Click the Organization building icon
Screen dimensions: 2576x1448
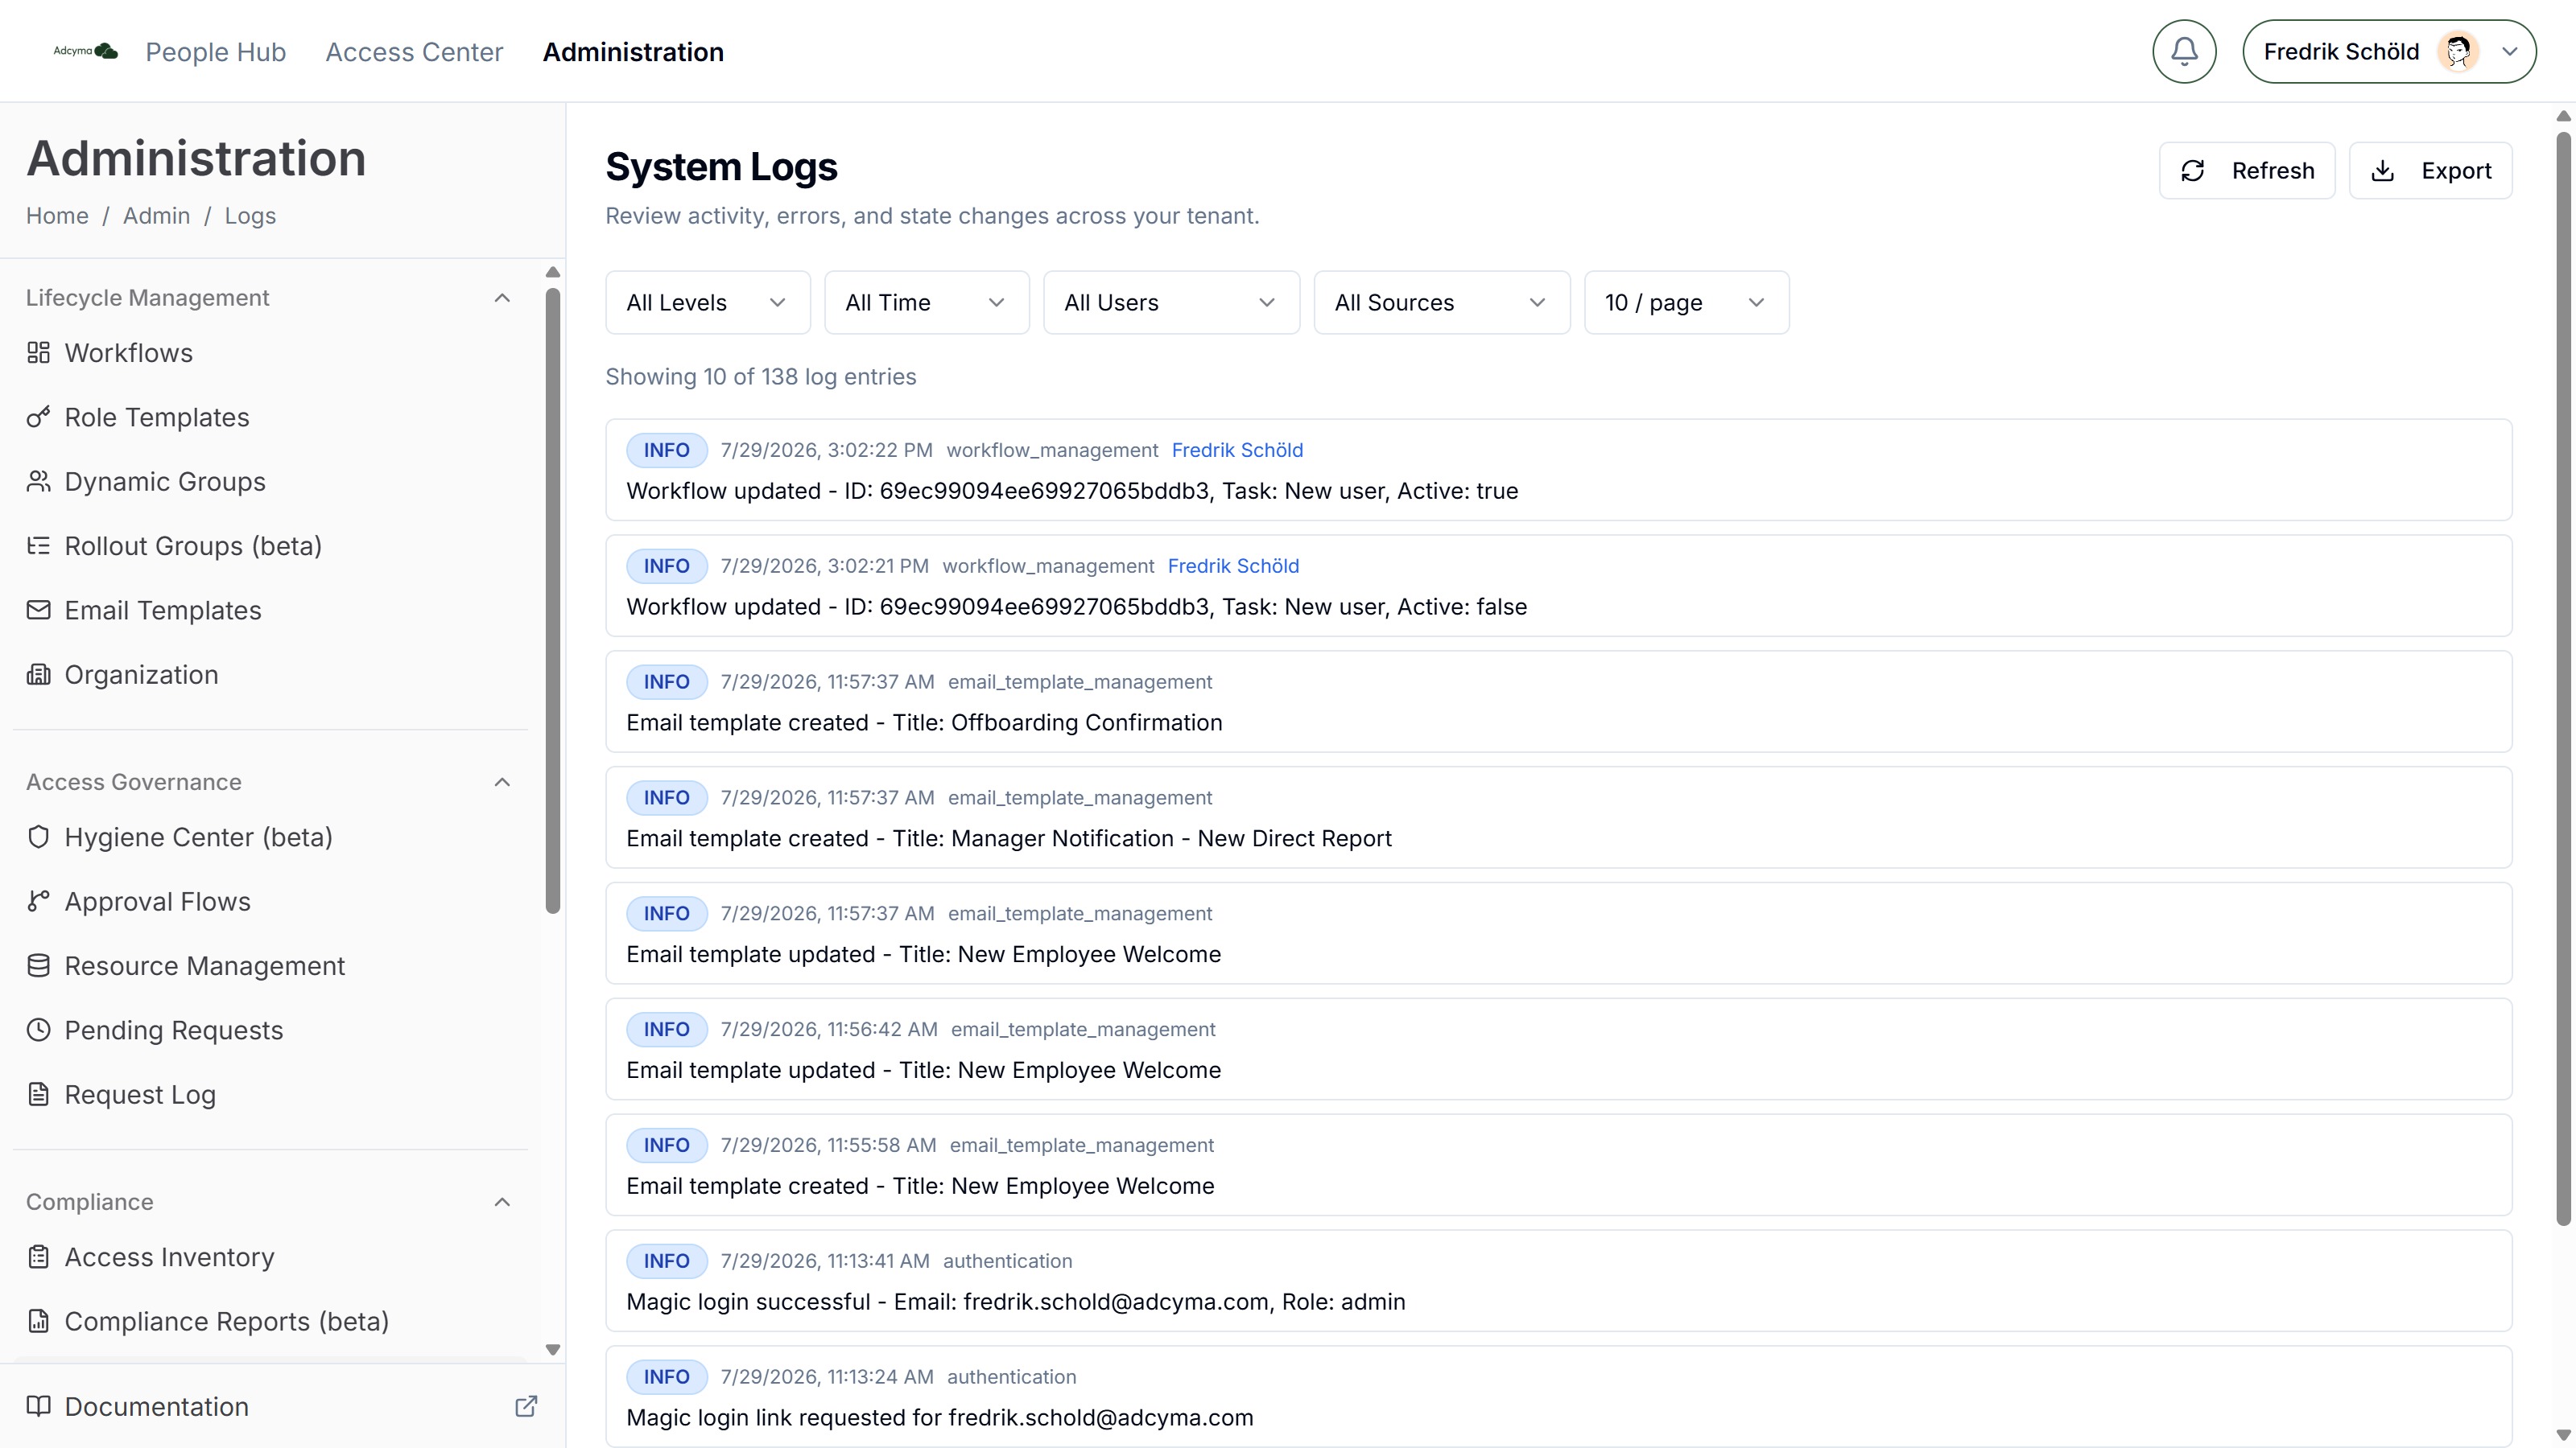[x=38, y=675]
